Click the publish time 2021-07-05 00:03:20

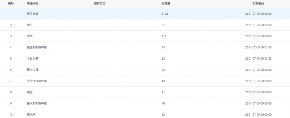pyautogui.click(x=258, y=59)
